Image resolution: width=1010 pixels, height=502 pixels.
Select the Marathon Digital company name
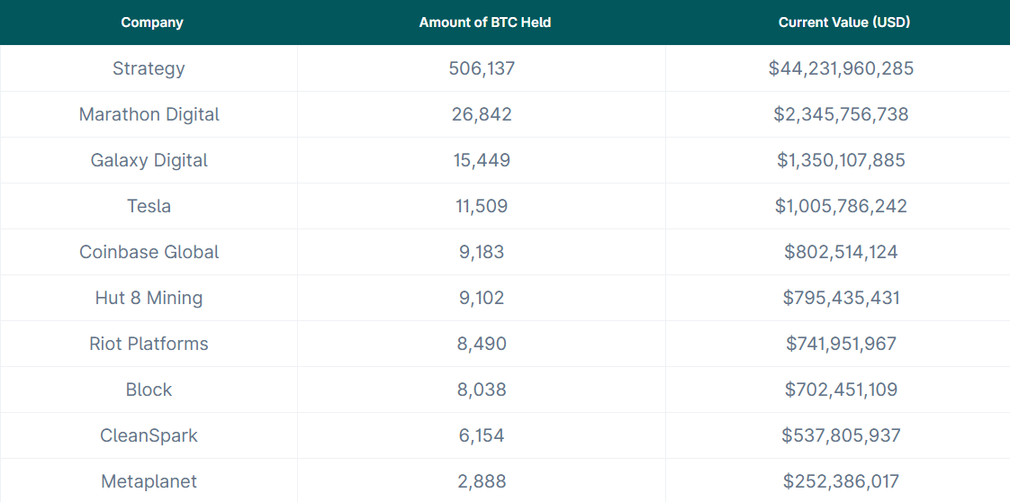pyautogui.click(x=149, y=114)
